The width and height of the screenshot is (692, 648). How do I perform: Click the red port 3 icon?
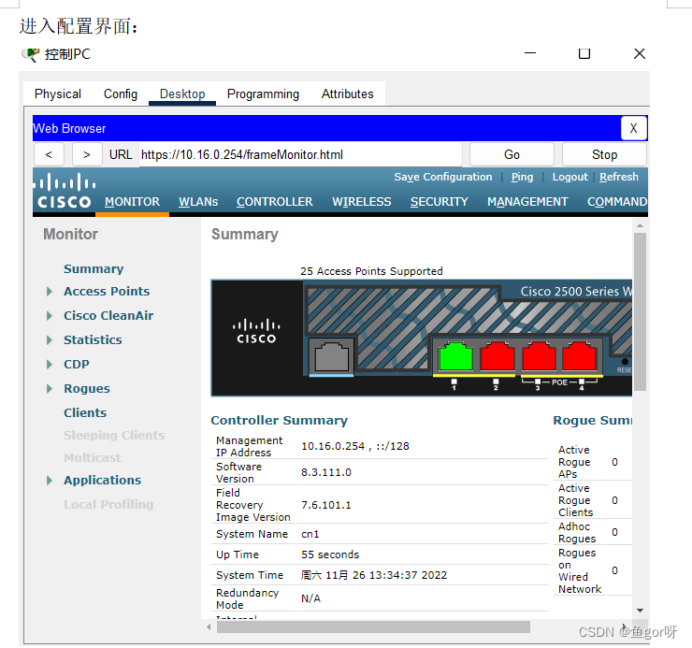click(539, 356)
